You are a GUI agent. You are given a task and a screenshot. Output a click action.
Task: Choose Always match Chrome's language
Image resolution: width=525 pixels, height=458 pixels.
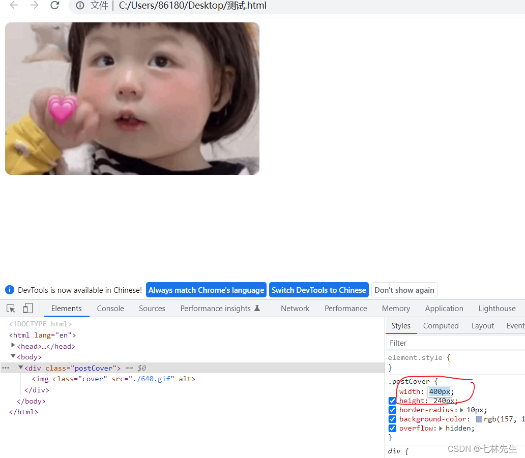click(206, 290)
